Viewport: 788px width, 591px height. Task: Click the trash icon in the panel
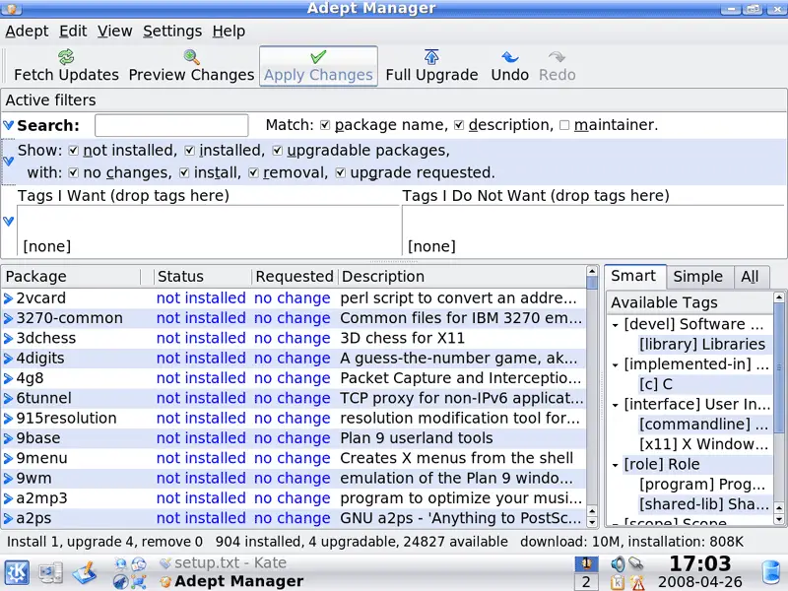point(772,571)
